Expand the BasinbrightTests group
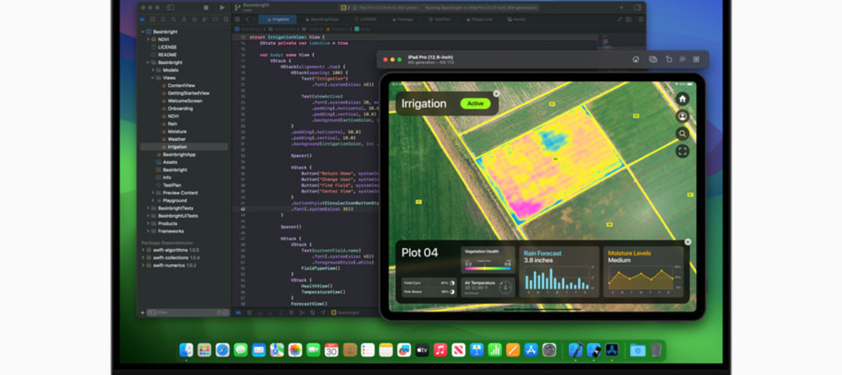Screen dimensions: 842x375 148,208
